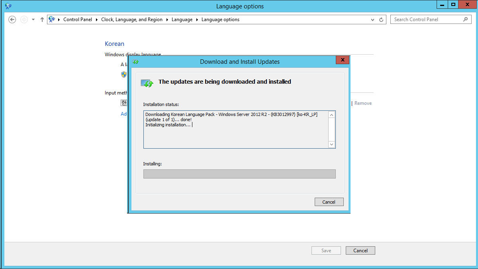Viewport: 478px width, 269px height.
Task: Click the search magnifier icon
Action: pos(465,19)
